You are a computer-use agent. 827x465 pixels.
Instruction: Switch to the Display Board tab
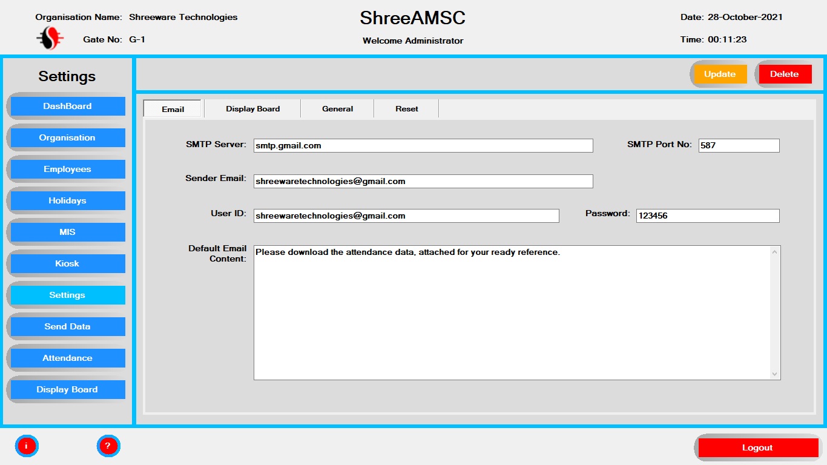pyautogui.click(x=253, y=109)
